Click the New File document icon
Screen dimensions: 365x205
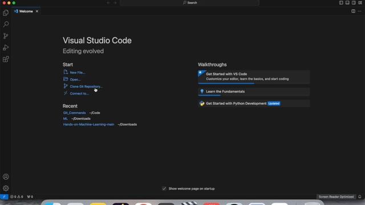(x=66, y=72)
